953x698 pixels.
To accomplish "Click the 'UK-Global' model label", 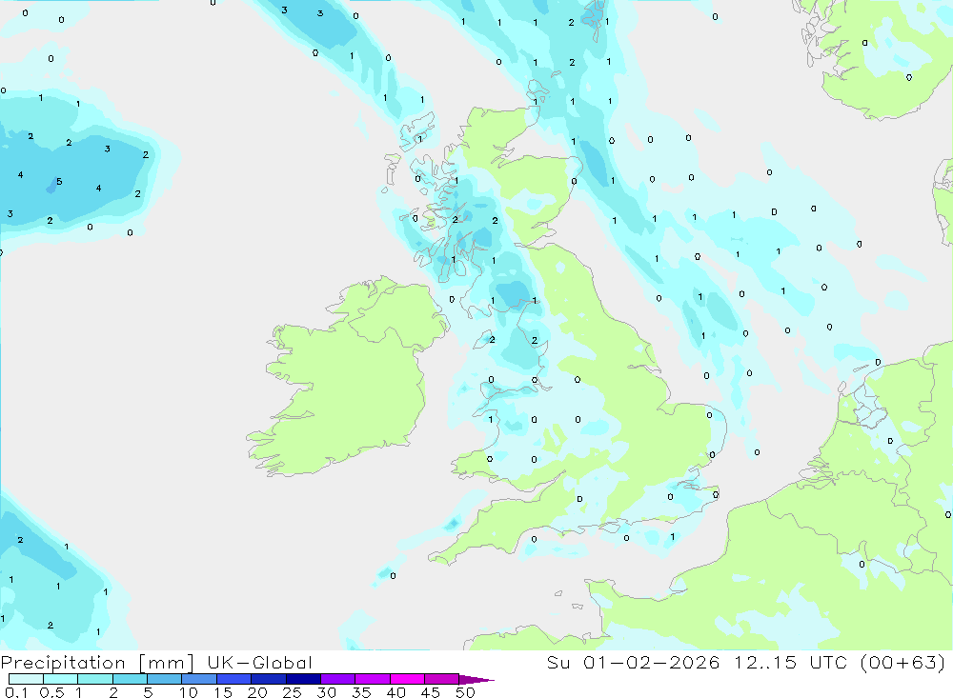I will (259, 663).
